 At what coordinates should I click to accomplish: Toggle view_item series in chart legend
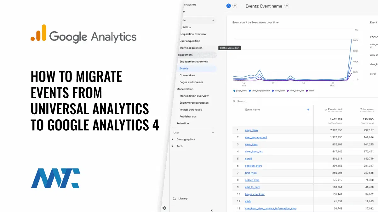point(278,90)
